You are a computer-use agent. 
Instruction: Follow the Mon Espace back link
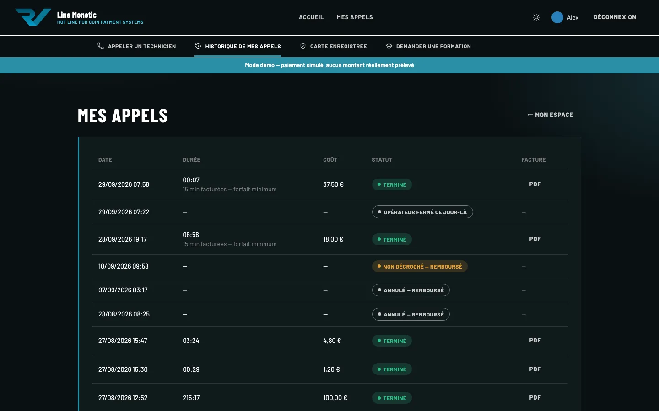click(550, 115)
